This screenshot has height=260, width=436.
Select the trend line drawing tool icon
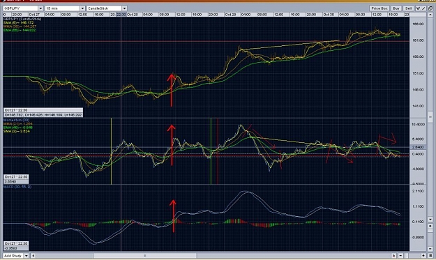tap(423, 8)
